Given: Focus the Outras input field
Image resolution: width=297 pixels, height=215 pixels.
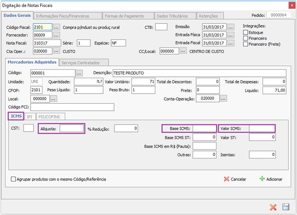Looking at the screenshot, I should tap(204, 155).
